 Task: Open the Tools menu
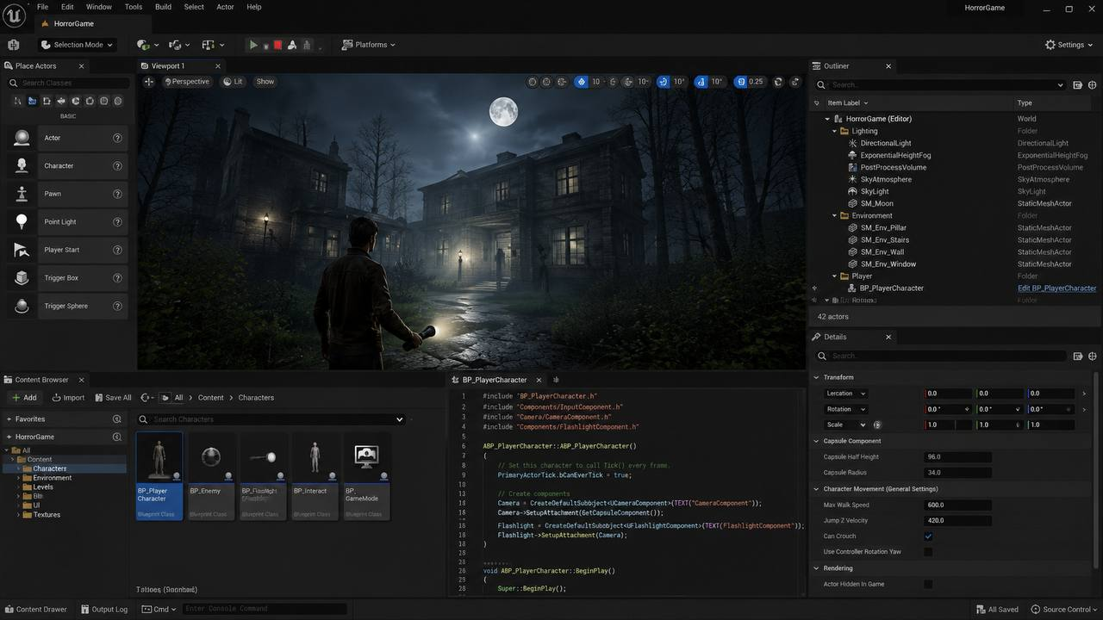coord(134,7)
